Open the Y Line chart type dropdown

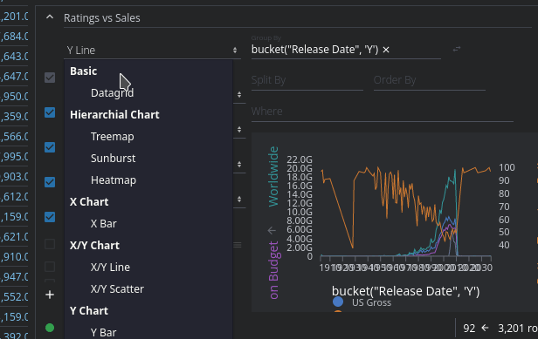(x=152, y=51)
